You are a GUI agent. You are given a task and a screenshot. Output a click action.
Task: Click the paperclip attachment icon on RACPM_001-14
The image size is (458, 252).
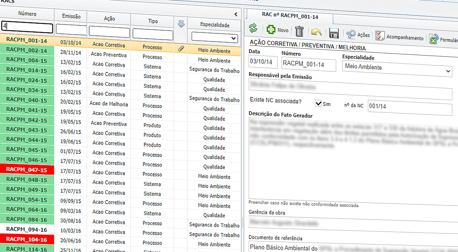181,48
